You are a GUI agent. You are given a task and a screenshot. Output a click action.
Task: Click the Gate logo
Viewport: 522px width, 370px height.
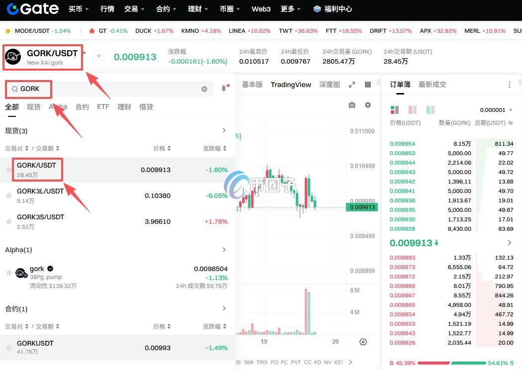[33, 9]
